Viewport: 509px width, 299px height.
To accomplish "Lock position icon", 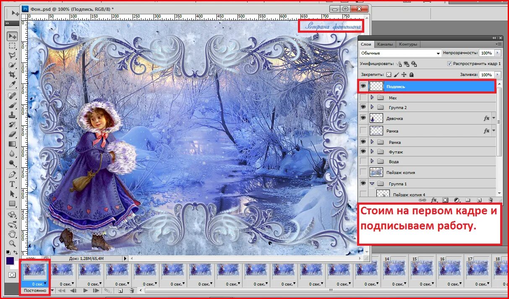I will point(404,74).
